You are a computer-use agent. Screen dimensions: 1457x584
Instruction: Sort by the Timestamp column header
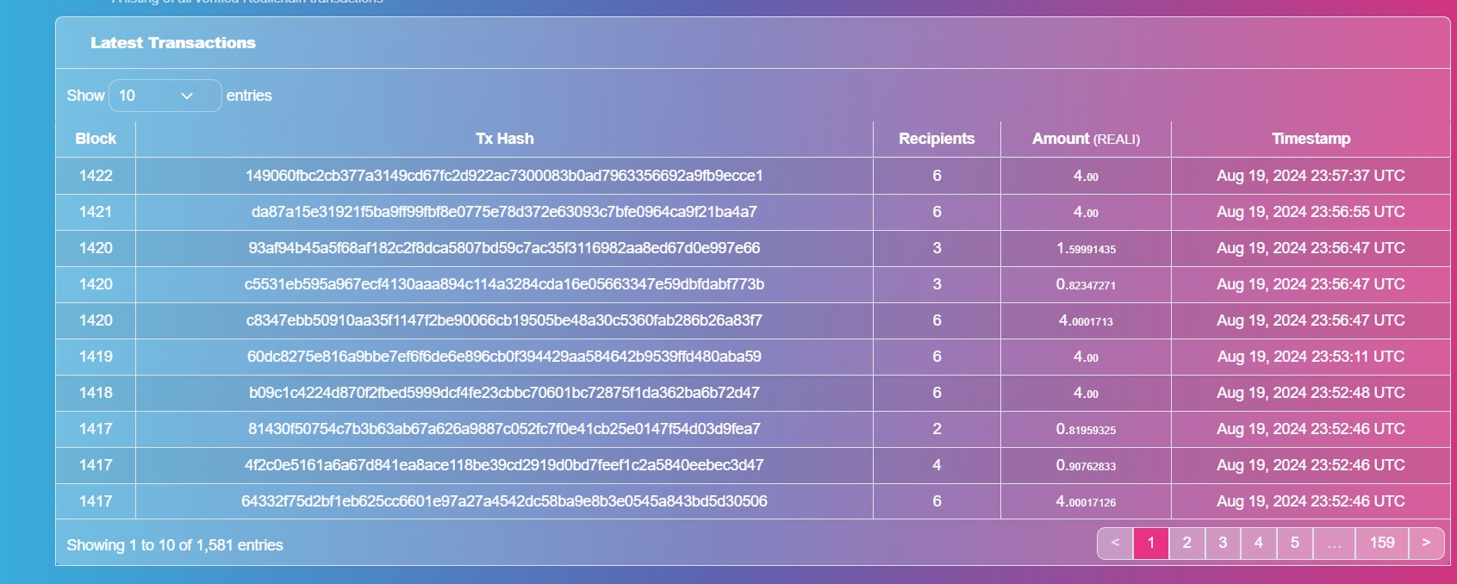coord(1311,139)
